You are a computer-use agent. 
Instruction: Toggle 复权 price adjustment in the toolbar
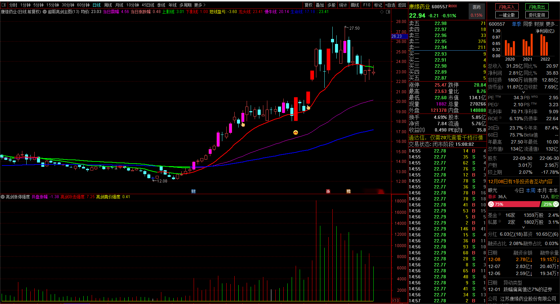pos(309,5)
